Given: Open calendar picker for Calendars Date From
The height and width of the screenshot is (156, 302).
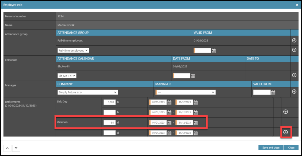Looking at the screenshot, I should coord(193,76).
